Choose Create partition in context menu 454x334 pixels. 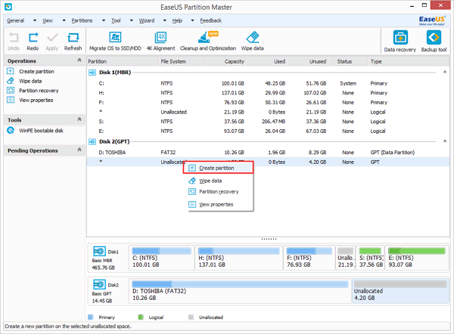click(219, 168)
